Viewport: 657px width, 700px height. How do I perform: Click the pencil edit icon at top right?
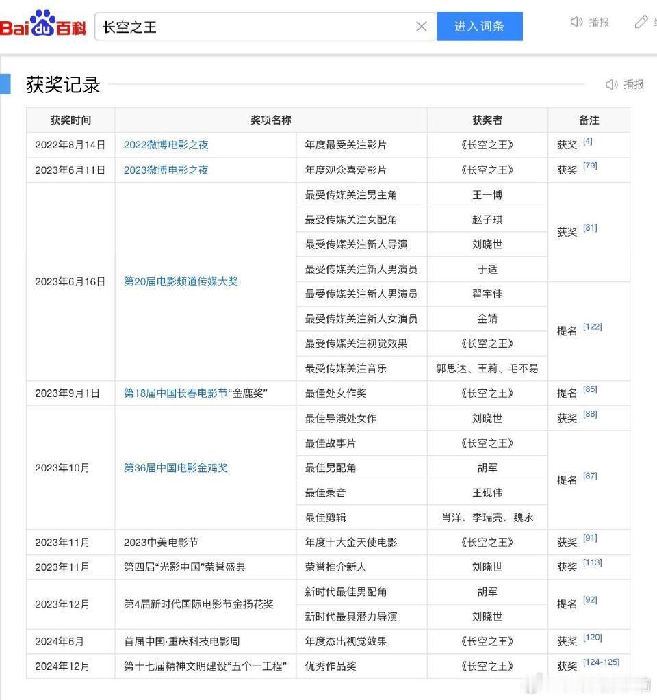coord(641,21)
